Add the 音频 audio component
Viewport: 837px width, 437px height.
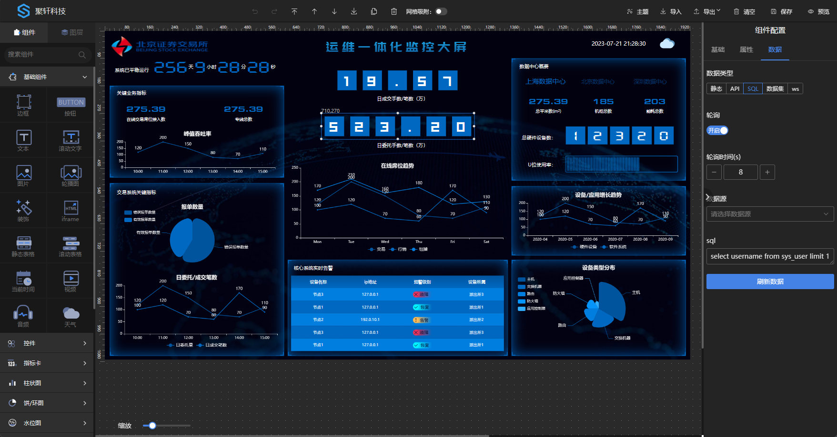[x=23, y=316]
